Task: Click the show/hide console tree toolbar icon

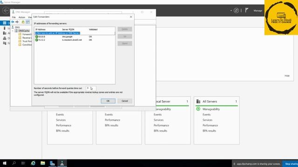Action: click(28, 22)
